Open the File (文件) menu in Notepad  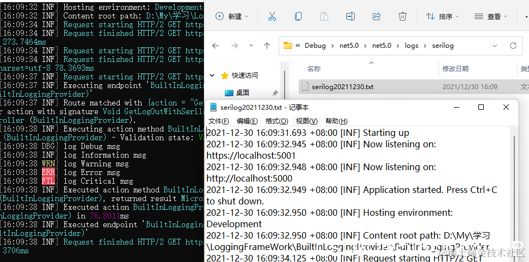coord(219,121)
